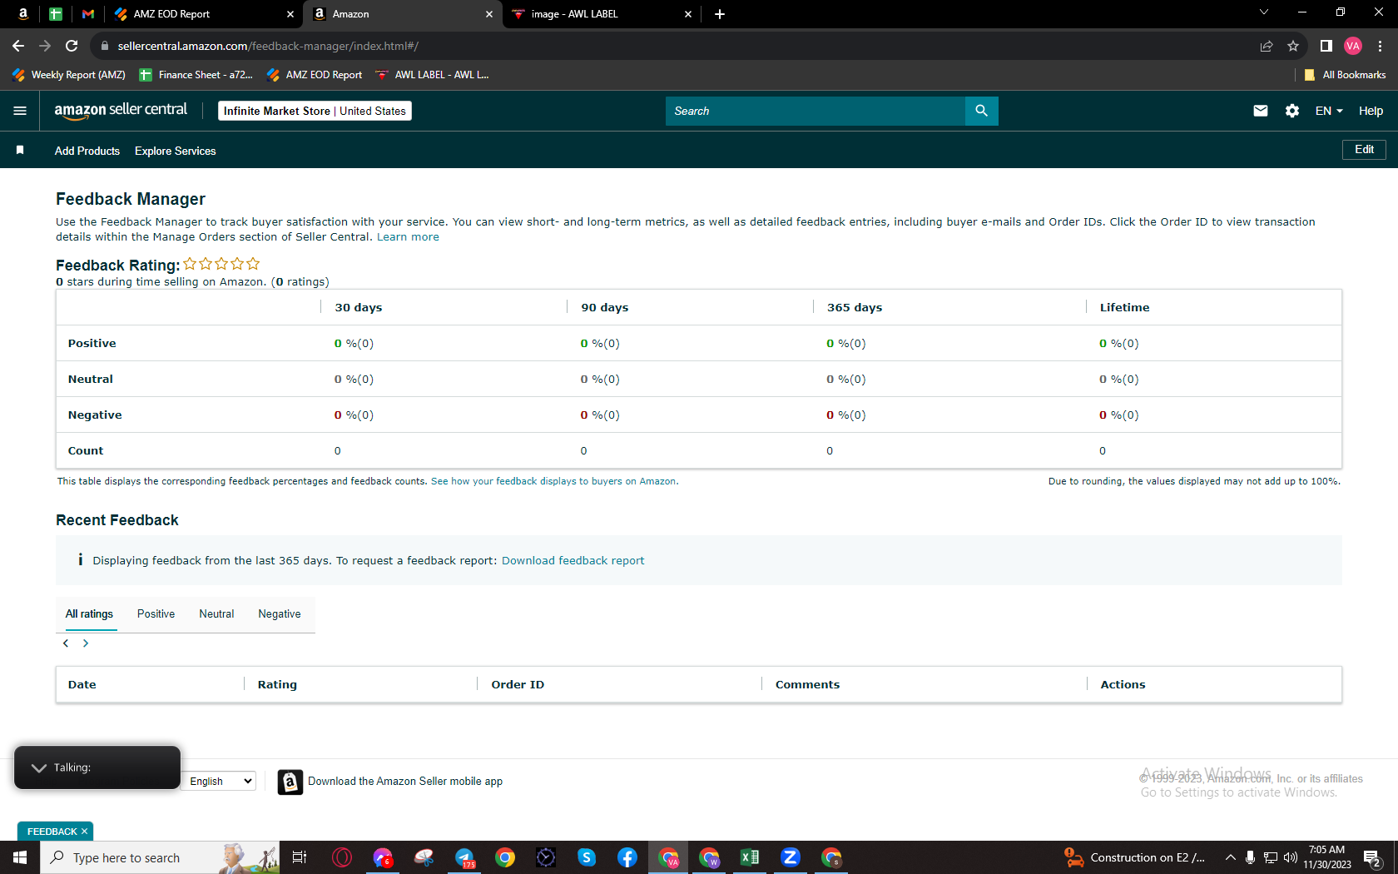
Task: Open Weekly Report (AMZ) bookmark
Action: click(69, 75)
